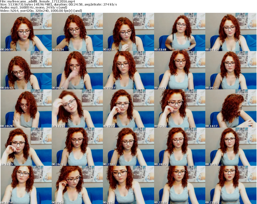The image size is (257, 204).
Task: Select the thumbnail stamped 00:15:13
Action: pyautogui.click(x=26, y=147)
